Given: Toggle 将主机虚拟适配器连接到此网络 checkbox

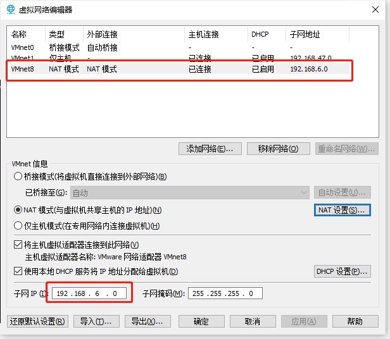Looking at the screenshot, I should 18,245.
